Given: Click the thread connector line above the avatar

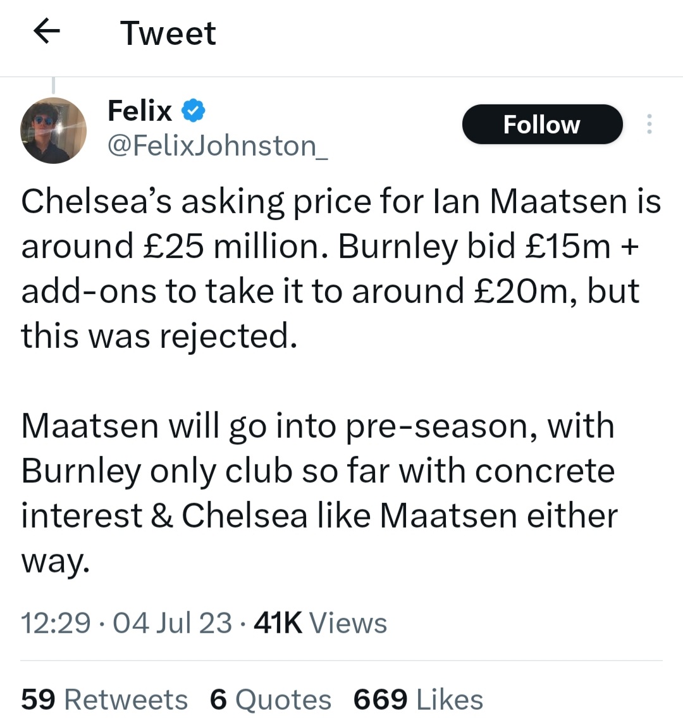Looking at the screenshot, I should pyautogui.click(x=53, y=85).
